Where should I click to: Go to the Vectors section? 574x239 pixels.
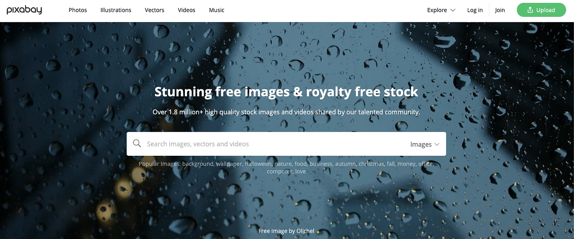pyautogui.click(x=155, y=10)
